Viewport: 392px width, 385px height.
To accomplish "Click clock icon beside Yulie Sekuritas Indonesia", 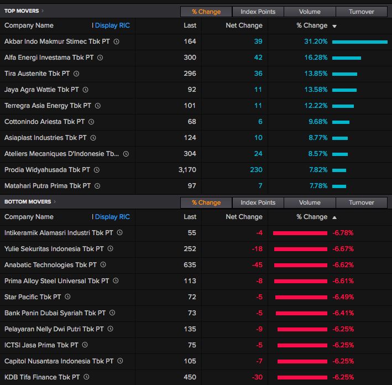I will click(x=111, y=249).
